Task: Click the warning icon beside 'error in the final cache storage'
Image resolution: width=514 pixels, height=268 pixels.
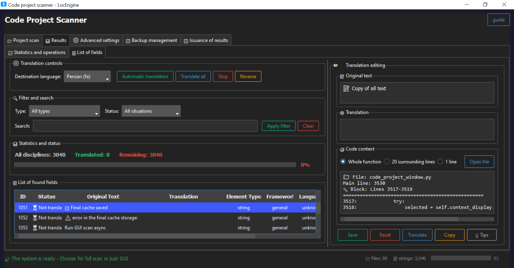Action: (x=67, y=218)
